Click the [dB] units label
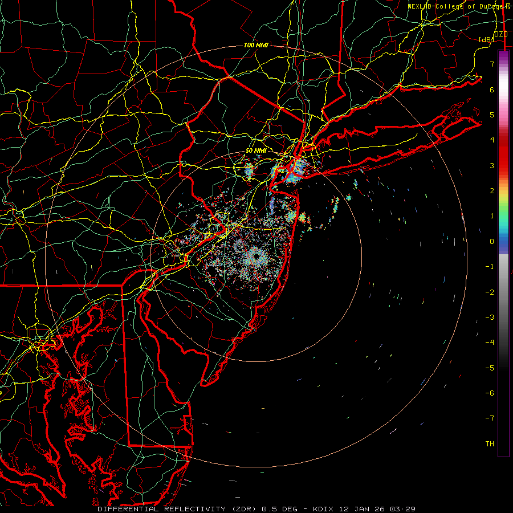This screenshot has height=513, width=513. [x=487, y=39]
